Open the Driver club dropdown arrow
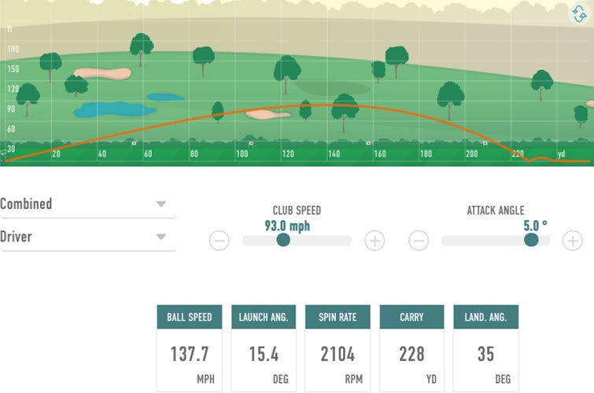Screen dimensions: 594x393 point(161,237)
